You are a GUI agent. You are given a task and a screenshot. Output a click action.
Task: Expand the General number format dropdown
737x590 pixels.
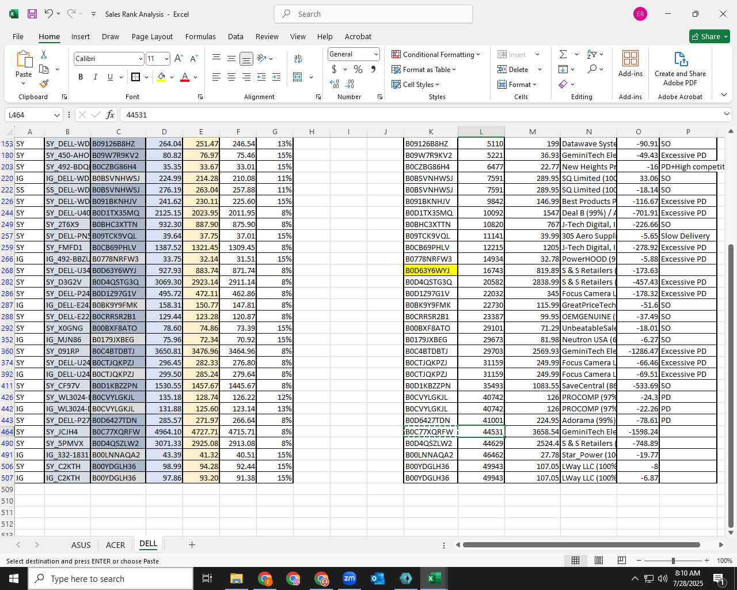(x=376, y=54)
